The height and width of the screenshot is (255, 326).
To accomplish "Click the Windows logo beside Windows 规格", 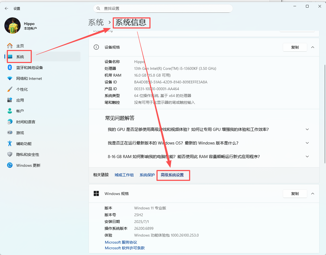I will [x=96, y=193].
